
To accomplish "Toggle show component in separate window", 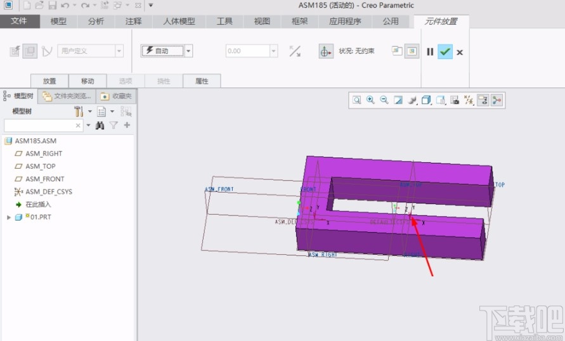I will click(x=397, y=51).
